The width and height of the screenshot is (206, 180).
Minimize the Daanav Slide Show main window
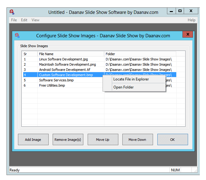171,11
